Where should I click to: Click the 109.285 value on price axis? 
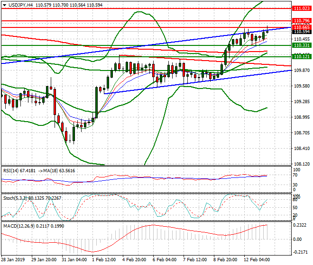click(x=302, y=101)
